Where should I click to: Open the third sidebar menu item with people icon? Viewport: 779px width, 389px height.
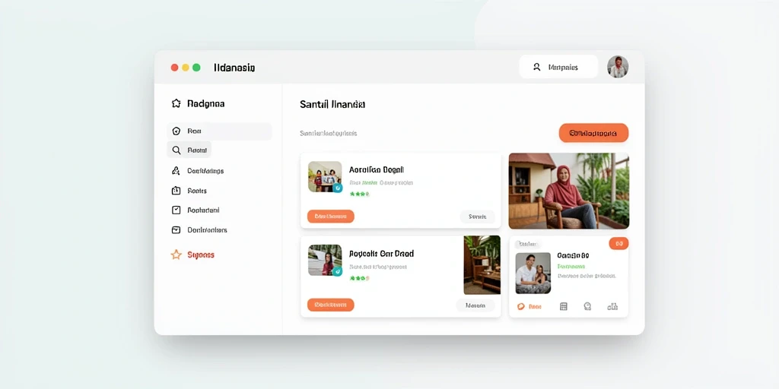198,171
